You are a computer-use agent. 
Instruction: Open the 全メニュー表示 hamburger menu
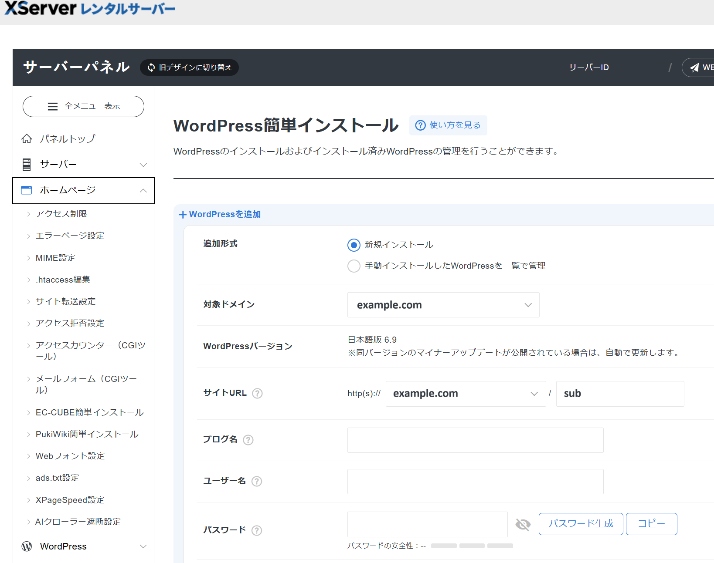83,106
